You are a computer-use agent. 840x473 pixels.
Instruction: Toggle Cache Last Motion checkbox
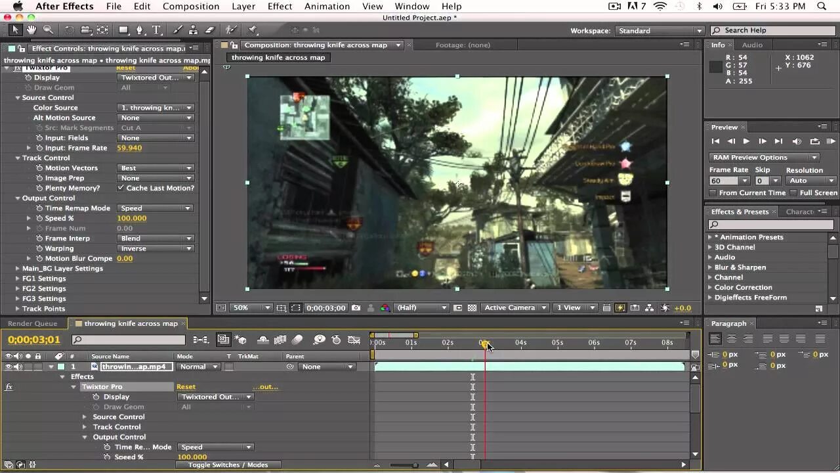(x=121, y=188)
